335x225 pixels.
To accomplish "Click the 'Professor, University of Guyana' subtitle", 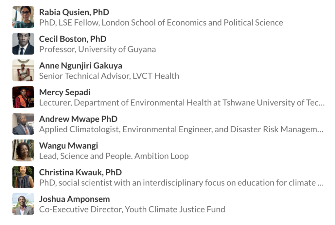I will point(97,49).
